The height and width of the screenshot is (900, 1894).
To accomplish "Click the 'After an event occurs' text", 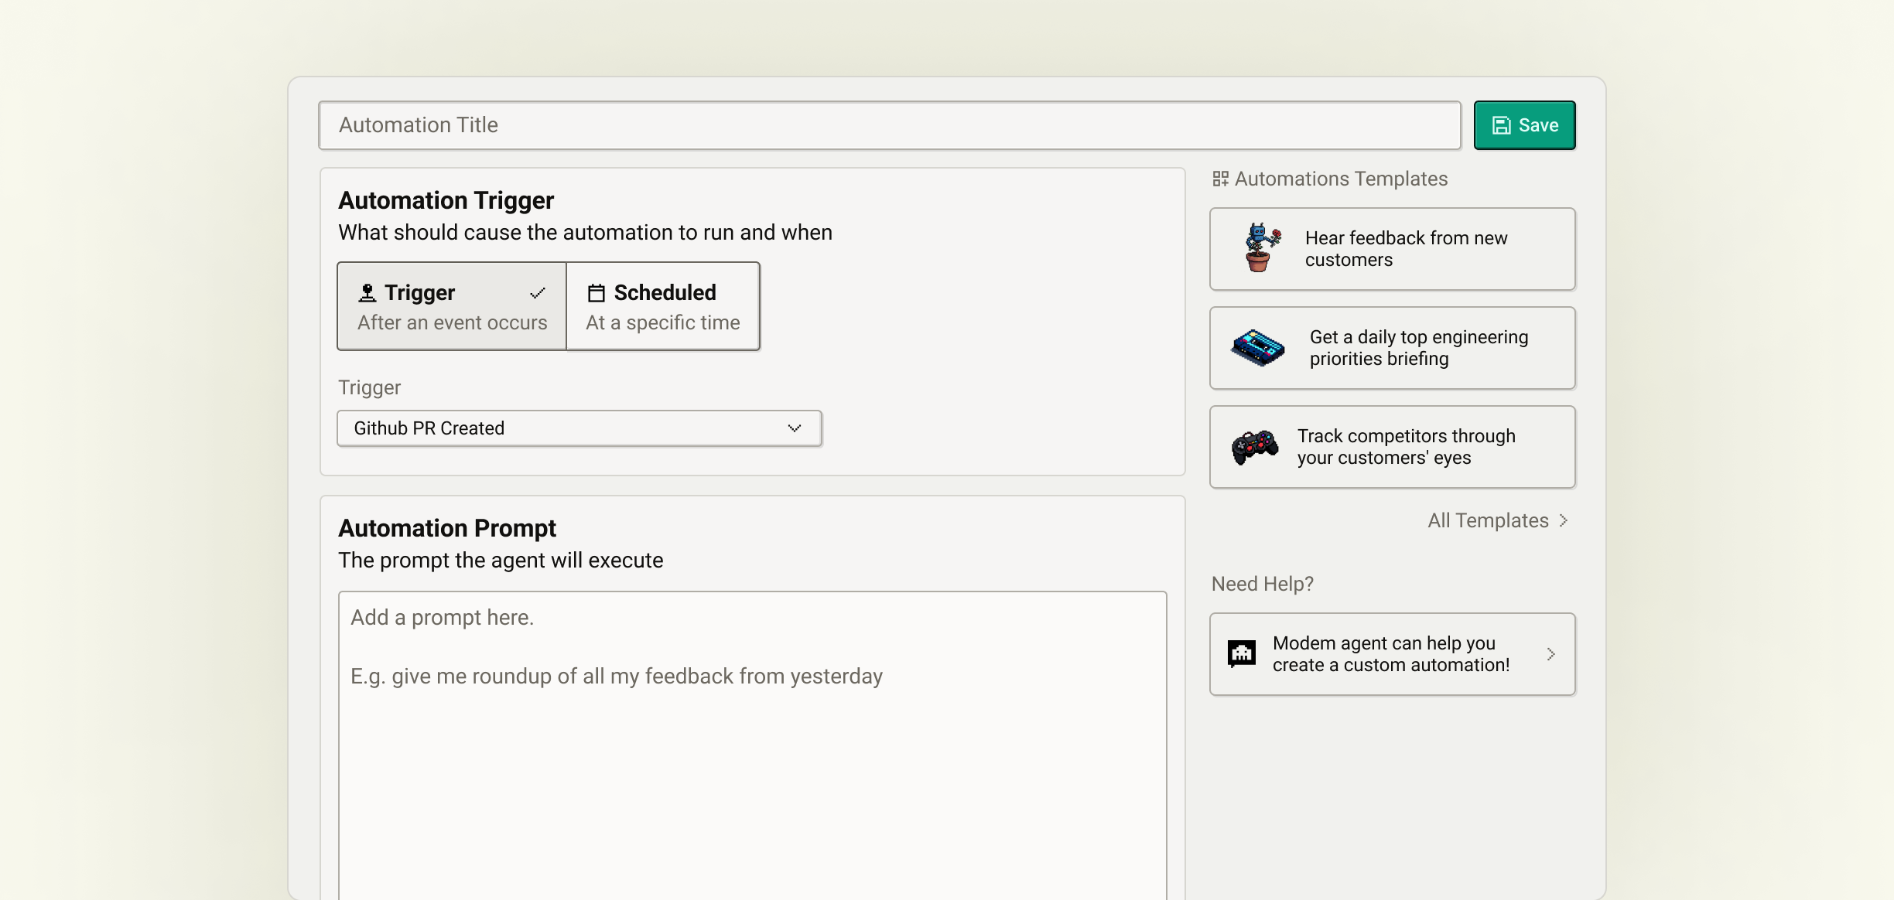I will tap(453, 322).
